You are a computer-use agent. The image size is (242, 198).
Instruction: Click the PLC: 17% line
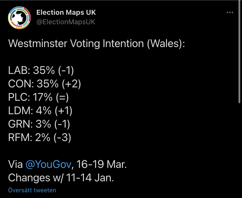38,97
